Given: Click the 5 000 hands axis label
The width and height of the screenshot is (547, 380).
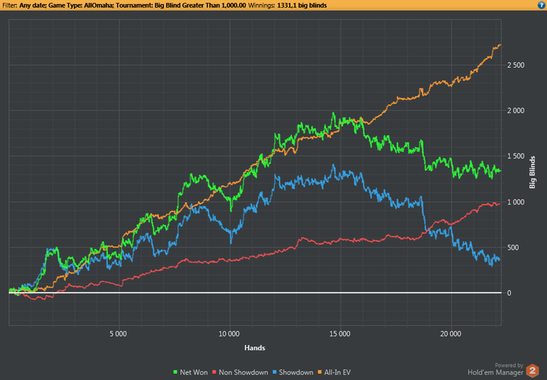Looking at the screenshot, I should [x=118, y=334].
